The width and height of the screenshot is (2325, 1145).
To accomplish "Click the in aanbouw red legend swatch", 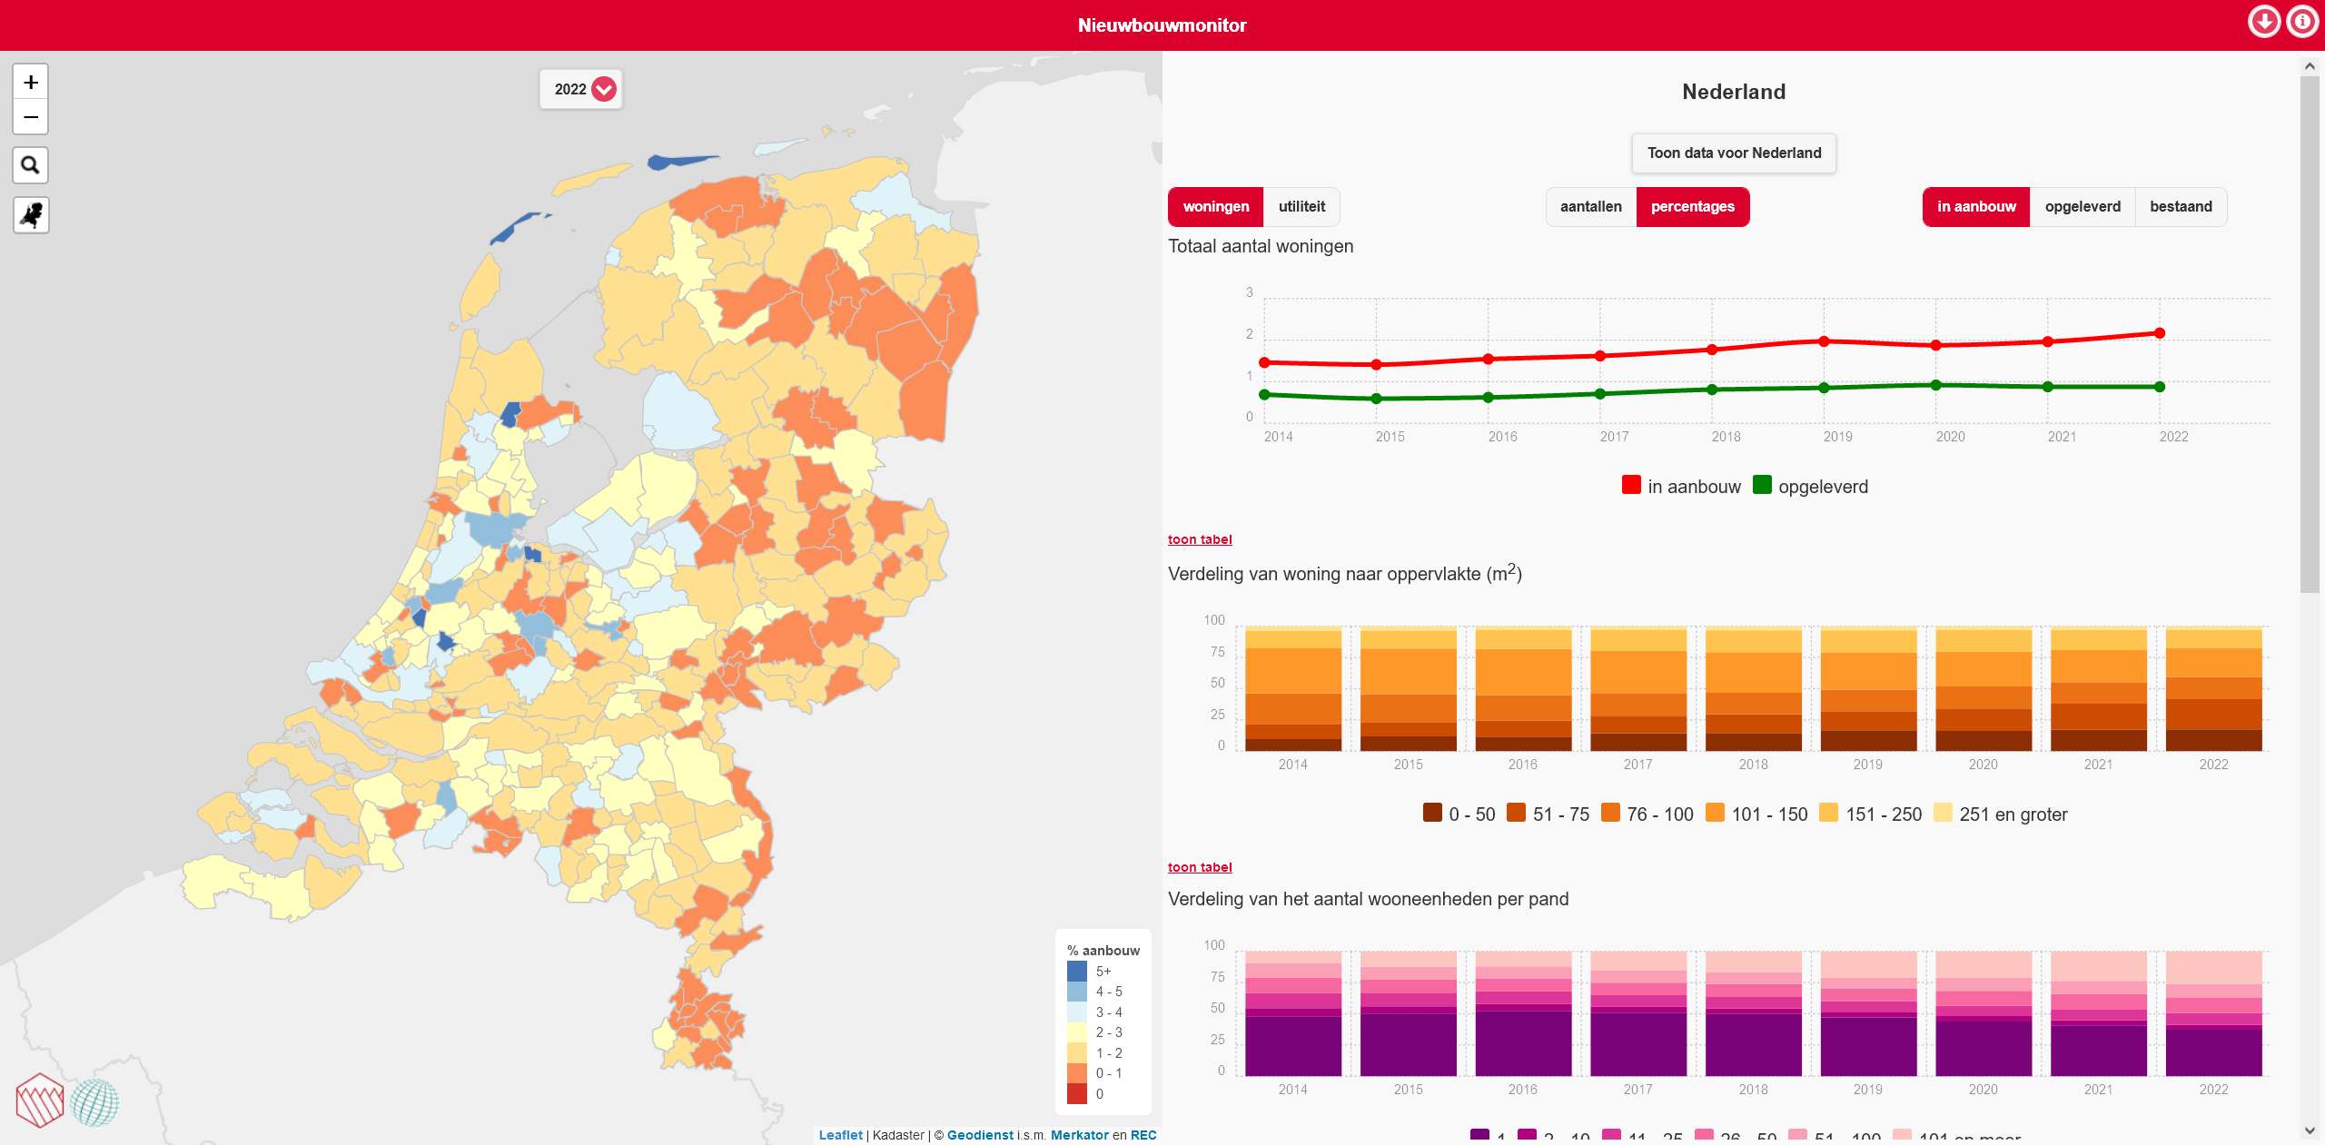I will (x=1631, y=485).
